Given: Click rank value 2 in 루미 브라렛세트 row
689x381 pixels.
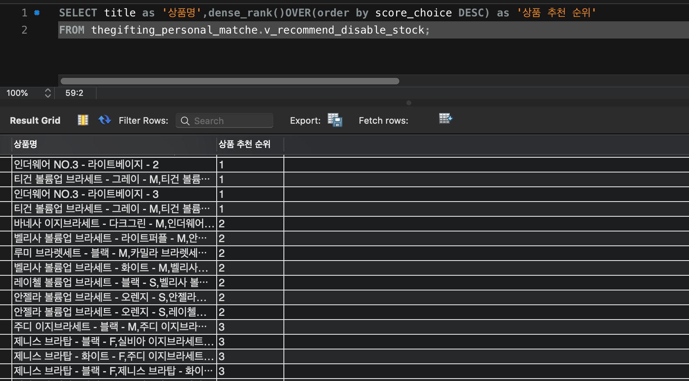Looking at the screenshot, I should [x=250, y=253].
